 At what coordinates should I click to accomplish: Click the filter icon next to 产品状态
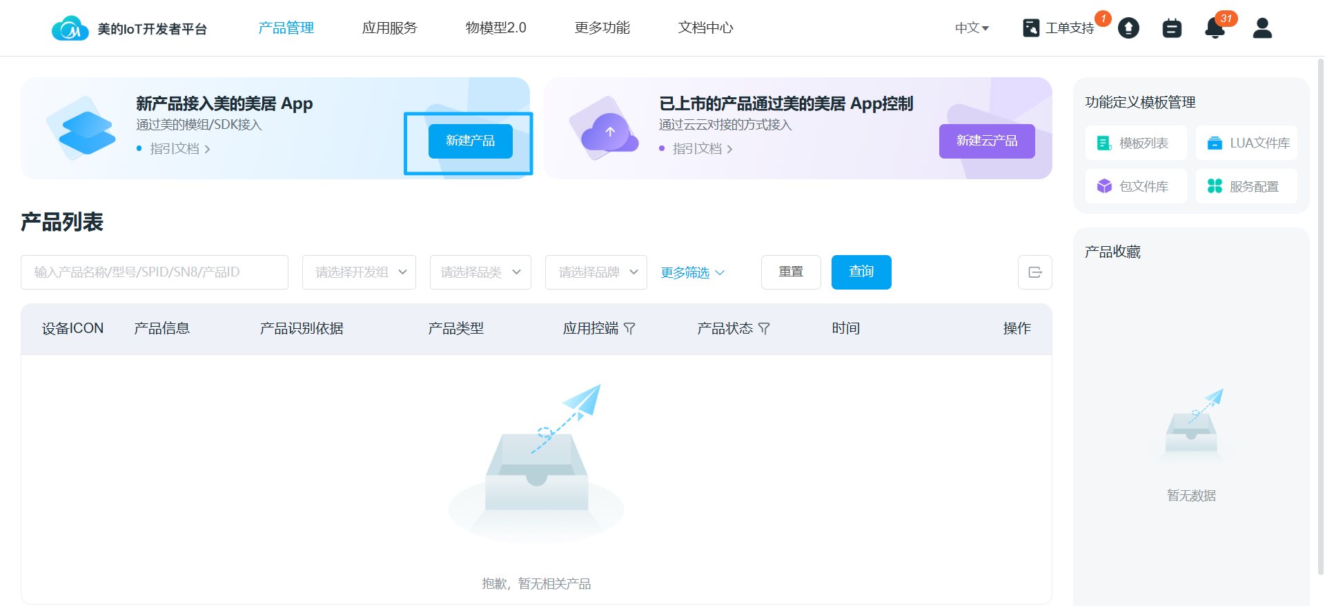pyautogui.click(x=764, y=329)
